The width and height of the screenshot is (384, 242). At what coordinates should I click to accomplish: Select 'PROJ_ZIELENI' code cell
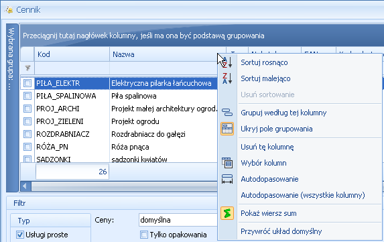(72, 121)
